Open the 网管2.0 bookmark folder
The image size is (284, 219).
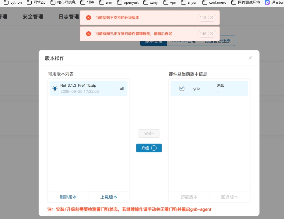tap(36, 2)
